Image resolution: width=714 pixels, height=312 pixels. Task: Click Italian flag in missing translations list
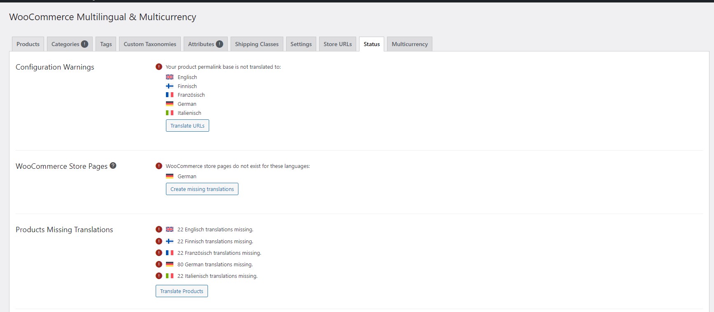tap(170, 276)
